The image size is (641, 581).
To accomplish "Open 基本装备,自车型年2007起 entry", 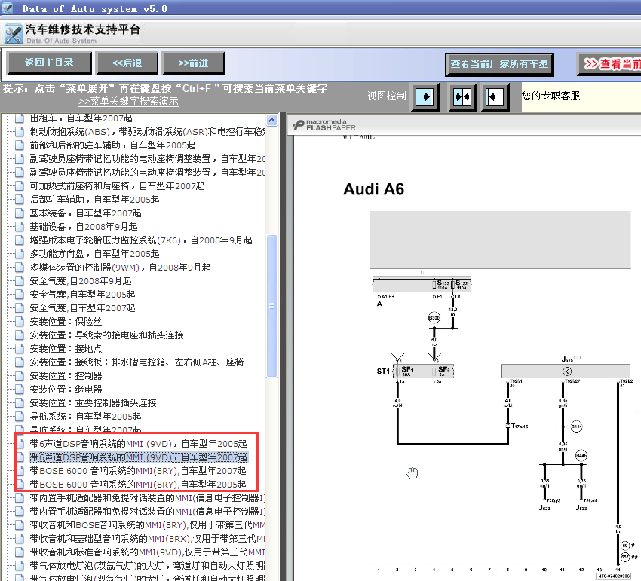I will (x=85, y=213).
